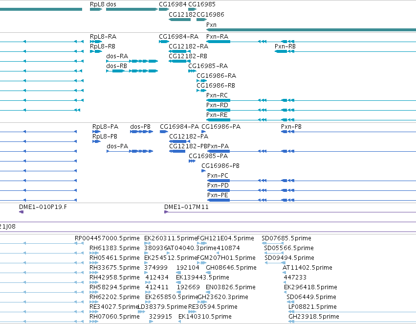This screenshot has width=416, height=324.
Task: Click the CG16985-RA transcript
Action: (x=192, y=71)
